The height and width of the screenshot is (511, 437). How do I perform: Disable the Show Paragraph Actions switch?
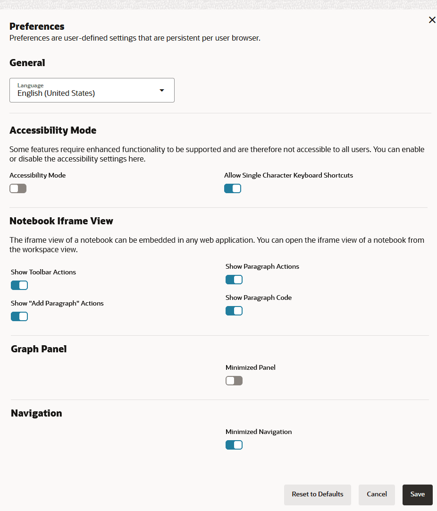(234, 280)
